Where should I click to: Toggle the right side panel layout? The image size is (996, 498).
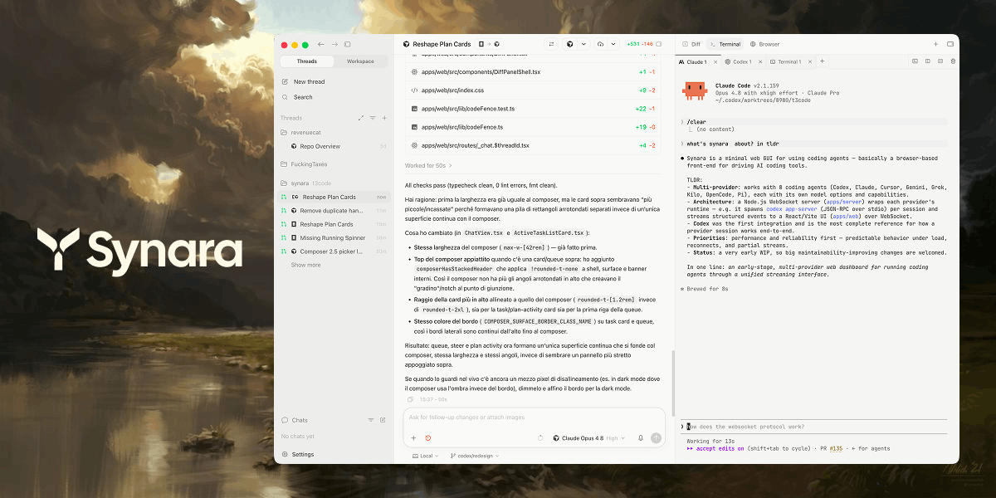(951, 44)
